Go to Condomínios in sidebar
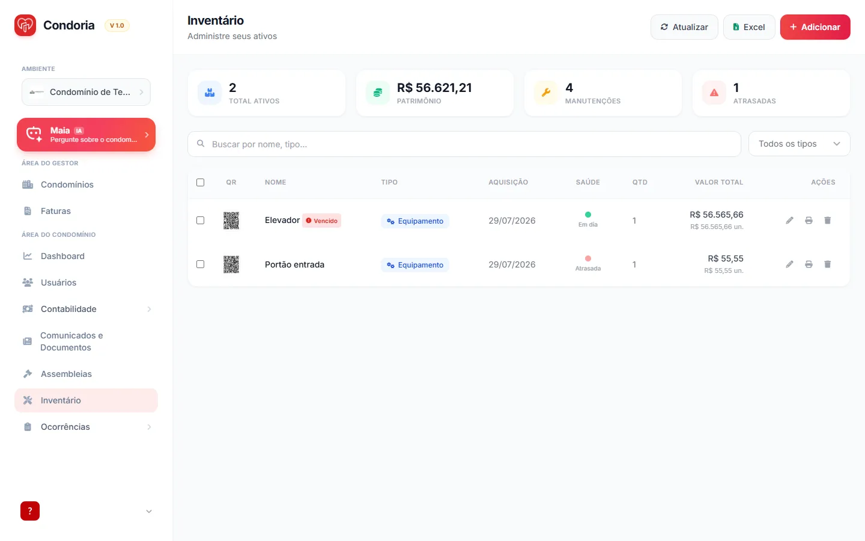 click(x=86, y=185)
